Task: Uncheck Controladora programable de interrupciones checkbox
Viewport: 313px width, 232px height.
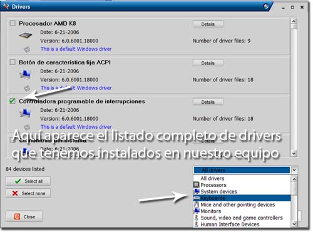Action: (13, 101)
